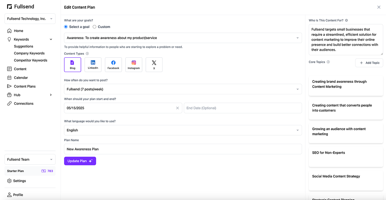Choose the Custom goal radio option
This screenshot has height=200, width=386.
pyautogui.click(x=94, y=27)
